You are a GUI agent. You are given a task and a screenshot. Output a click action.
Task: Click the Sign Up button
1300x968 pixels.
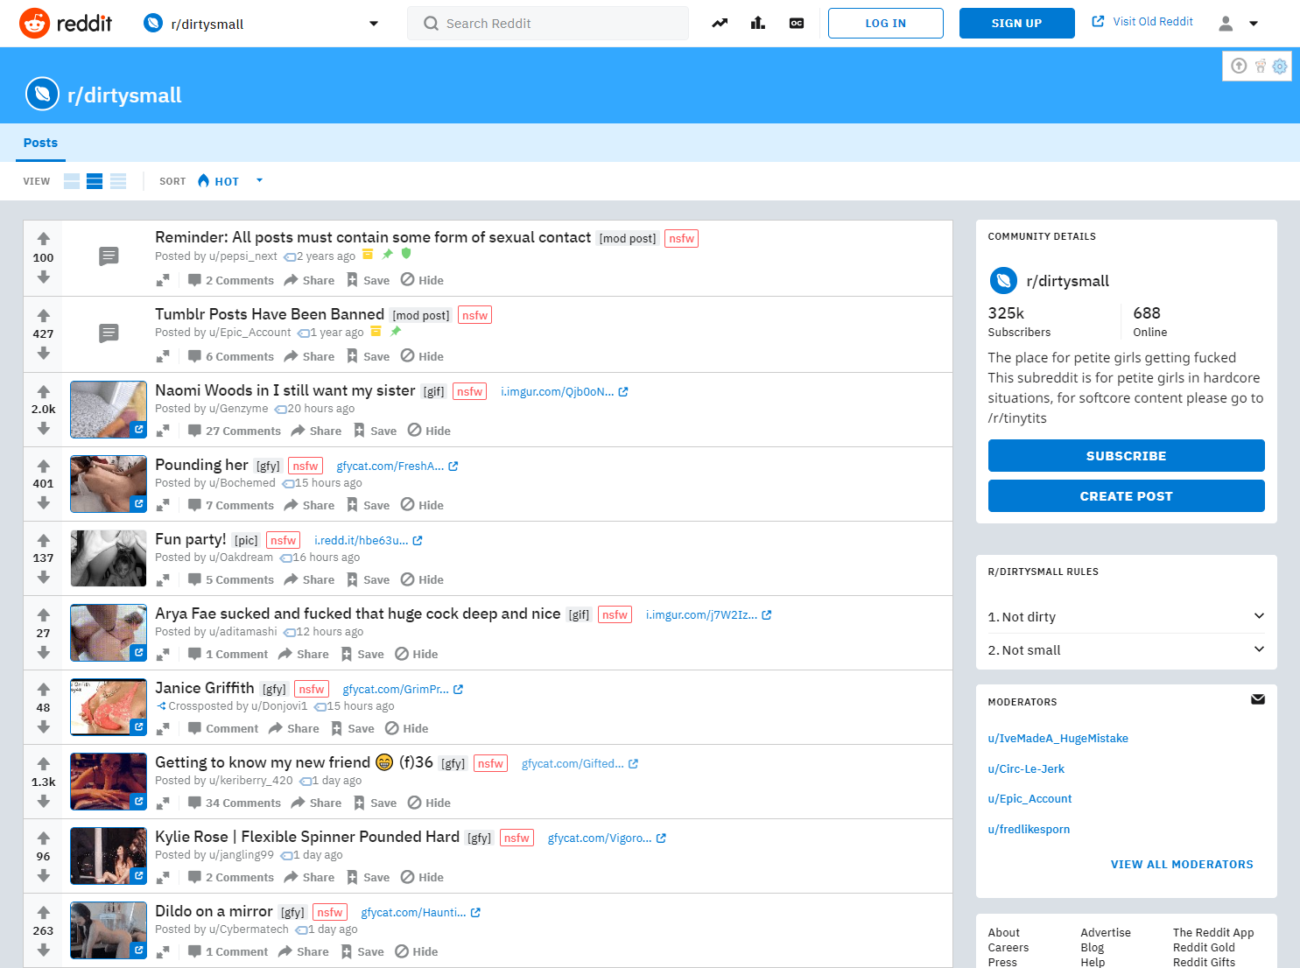tap(1017, 24)
